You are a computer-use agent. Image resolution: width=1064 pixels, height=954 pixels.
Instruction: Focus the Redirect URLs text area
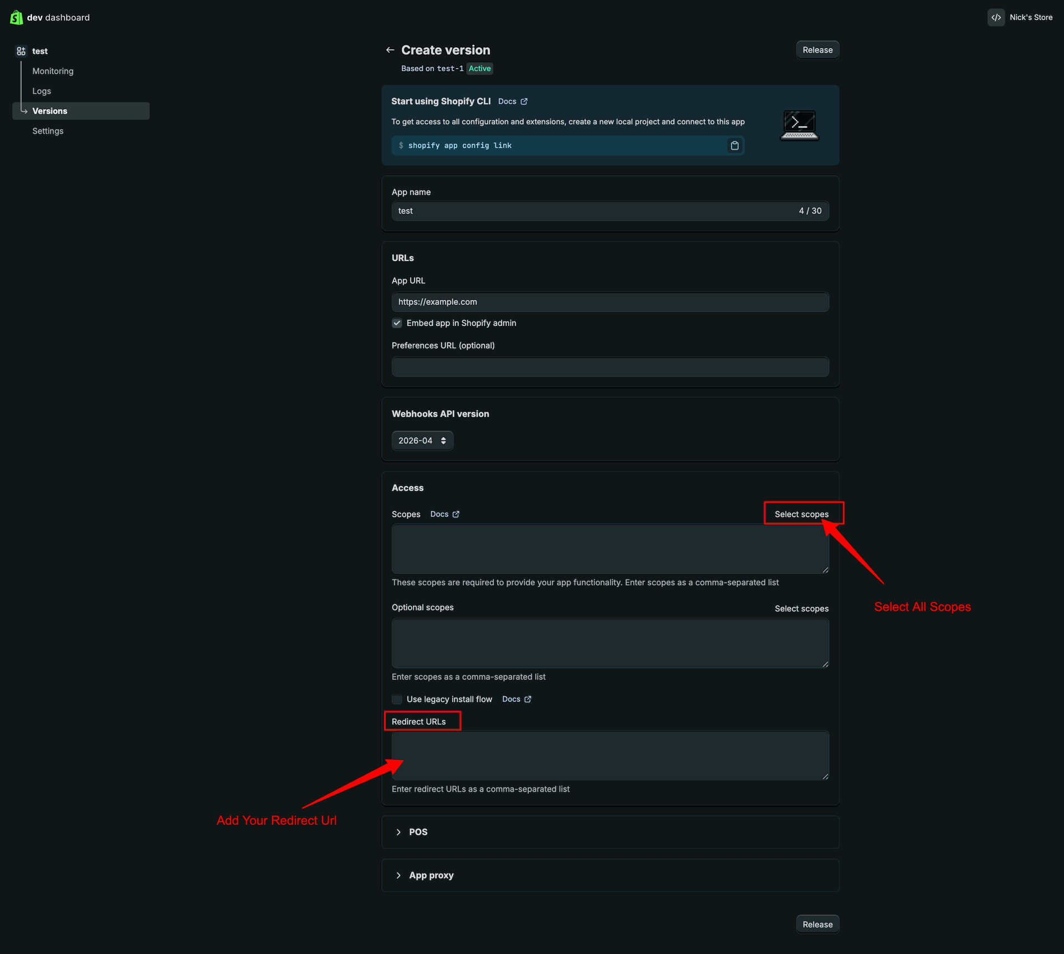pyautogui.click(x=610, y=756)
